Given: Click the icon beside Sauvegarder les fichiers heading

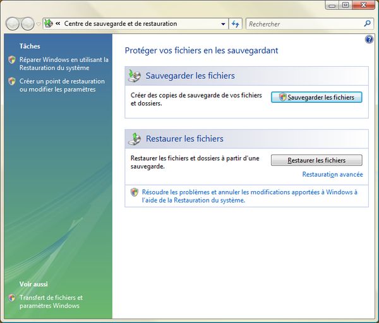Looking at the screenshot, I should [135, 76].
